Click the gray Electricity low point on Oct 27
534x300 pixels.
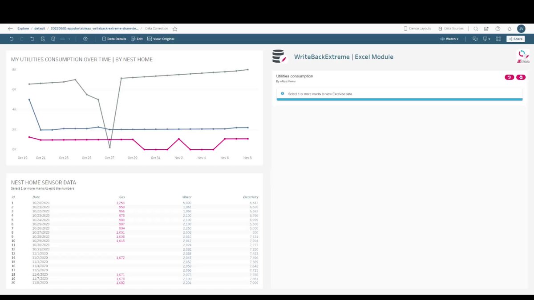pos(109,148)
